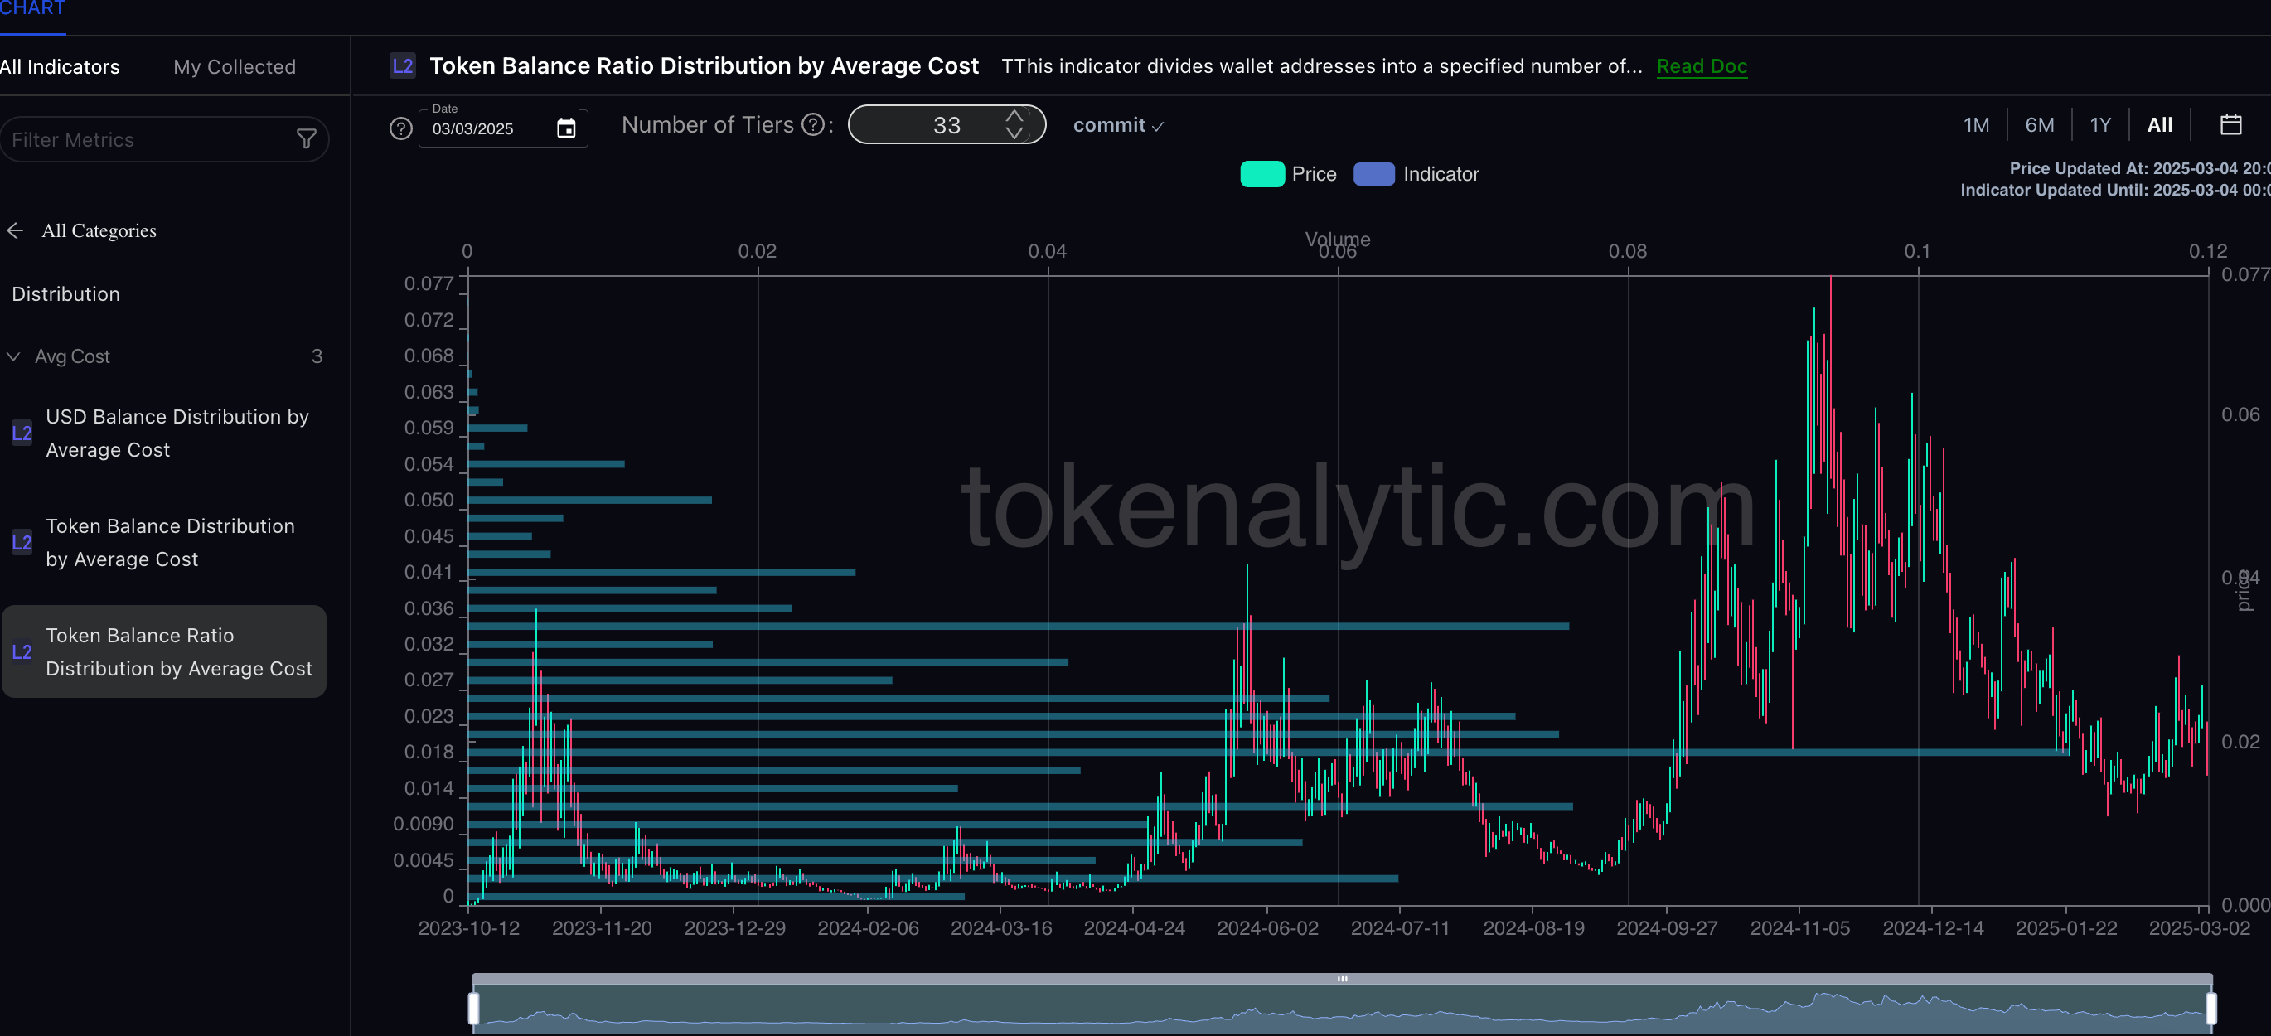The height and width of the screenshot is (1036, 2271).
Task: Click L2 icon of Token Balance Ratio Distribution
Action: click(22, 651)
